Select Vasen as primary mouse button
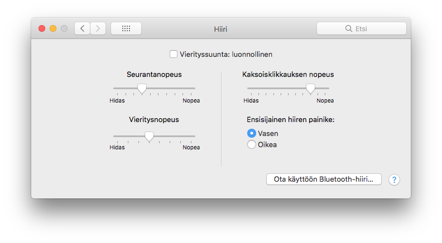442x243 pixels. 252,133
